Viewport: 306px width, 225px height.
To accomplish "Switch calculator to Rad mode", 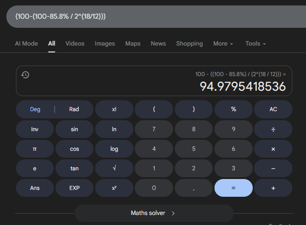I will point(74,109).
